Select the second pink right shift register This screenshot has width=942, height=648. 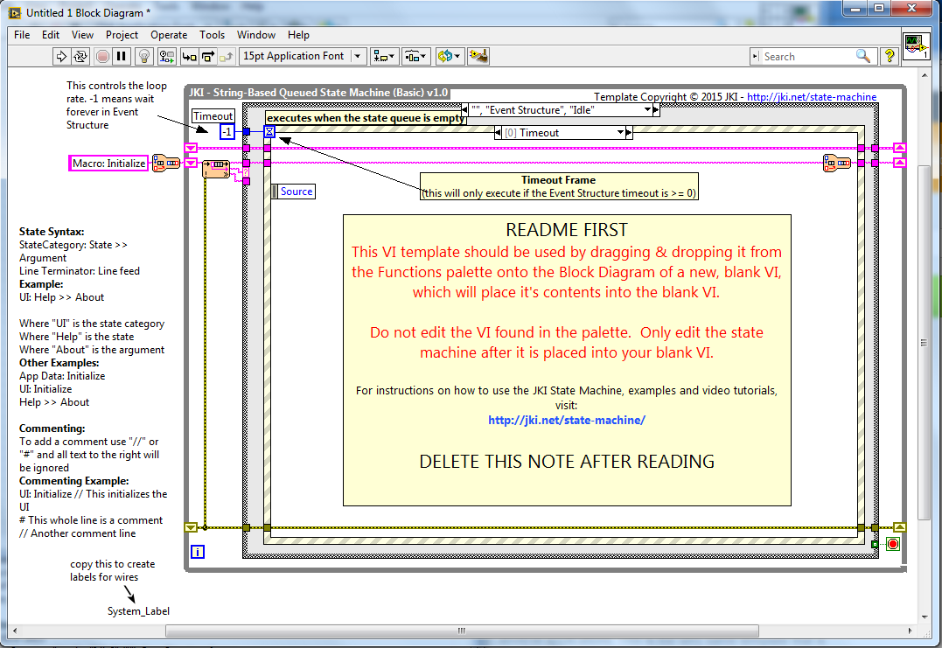[x=899, y=163]
